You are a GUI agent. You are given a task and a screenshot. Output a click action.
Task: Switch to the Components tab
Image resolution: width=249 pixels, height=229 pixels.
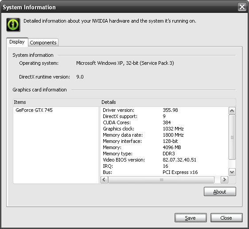(x=43, y=43)
